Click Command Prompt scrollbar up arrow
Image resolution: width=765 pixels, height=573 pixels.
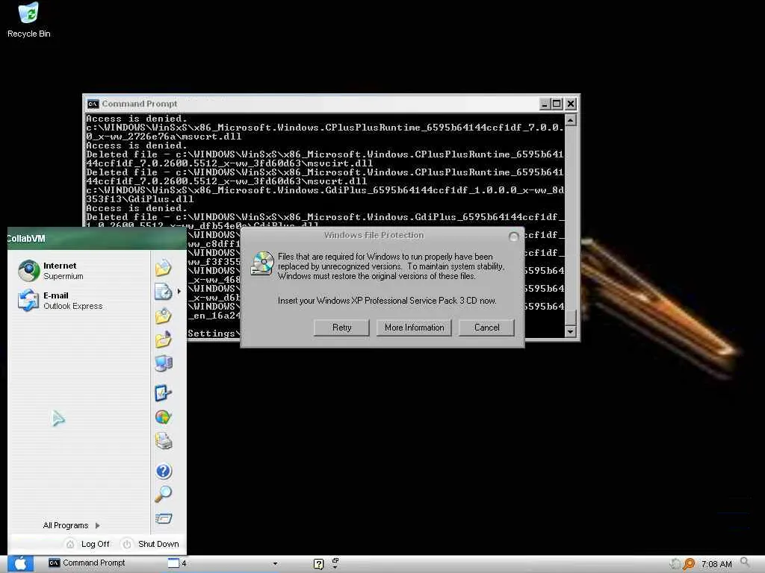coord(570,120)
